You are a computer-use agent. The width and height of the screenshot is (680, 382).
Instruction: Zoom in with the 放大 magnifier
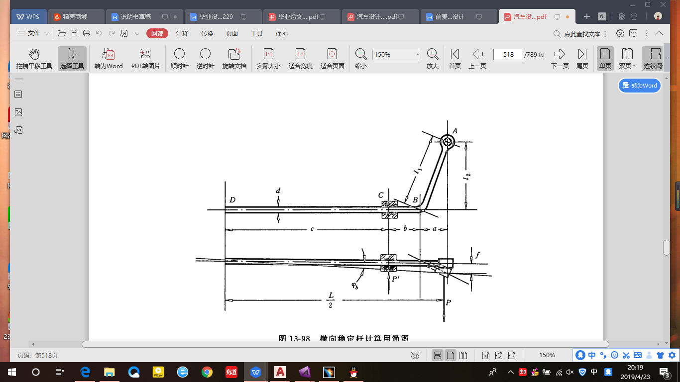pos(433,59)
